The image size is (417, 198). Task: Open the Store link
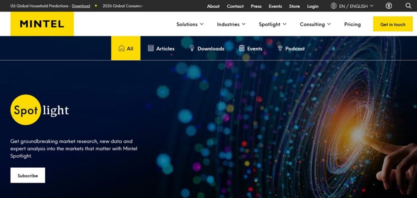click(x=294, y=6)
